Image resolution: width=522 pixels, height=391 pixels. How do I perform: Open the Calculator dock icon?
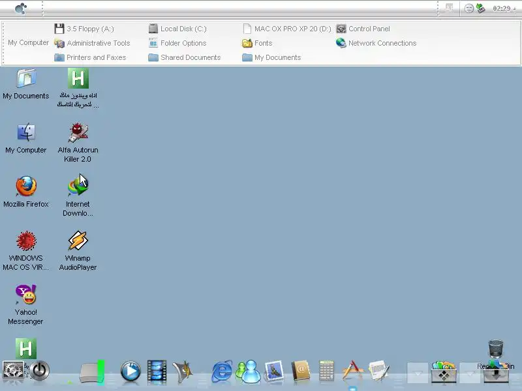coord(326,371)
